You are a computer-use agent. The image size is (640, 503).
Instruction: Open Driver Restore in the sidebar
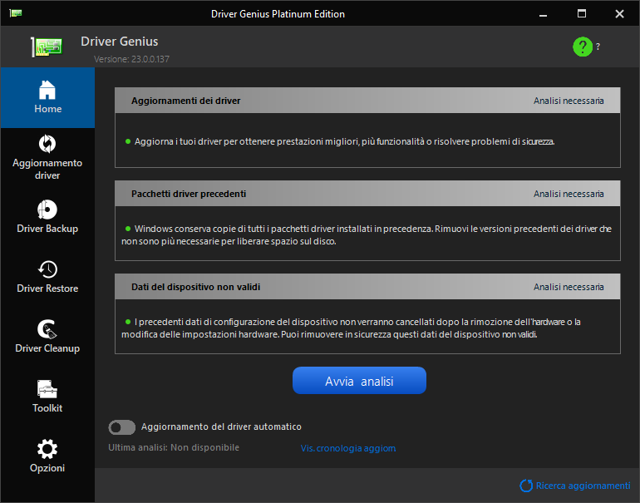(47, 277)
